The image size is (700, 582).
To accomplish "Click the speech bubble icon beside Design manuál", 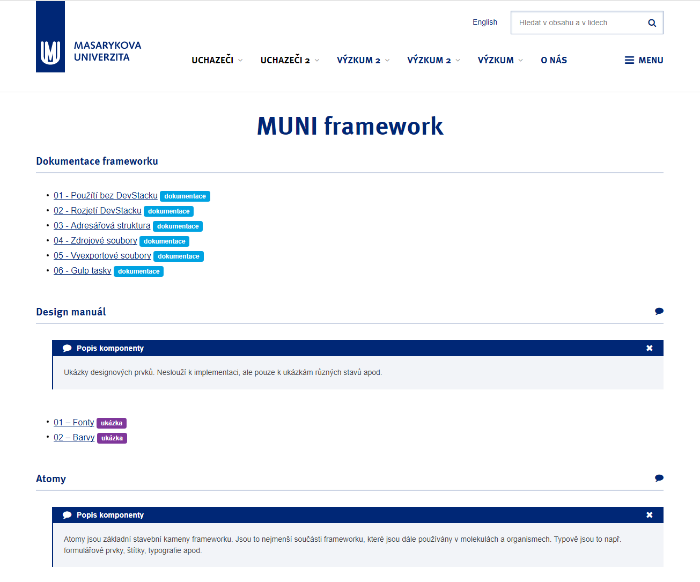I will pos(659,311).
